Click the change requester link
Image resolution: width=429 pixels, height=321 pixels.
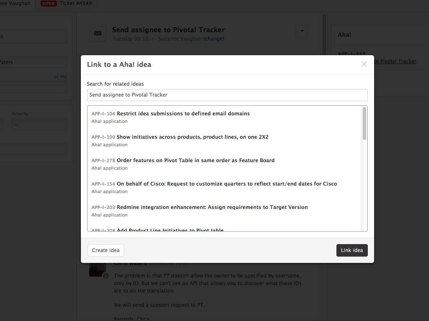[214, 39]
